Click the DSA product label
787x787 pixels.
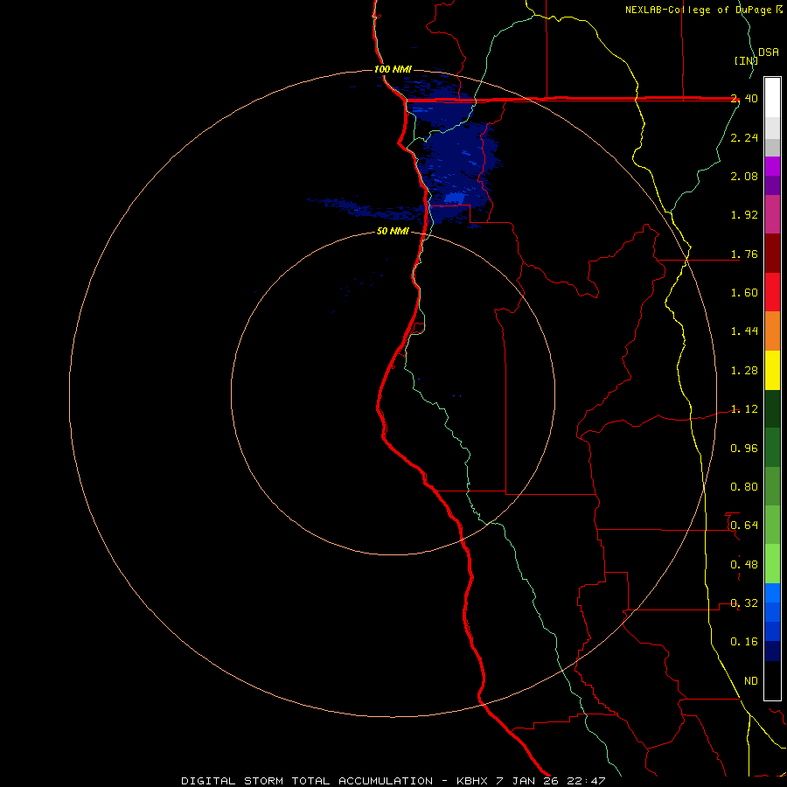pos(769,52)
